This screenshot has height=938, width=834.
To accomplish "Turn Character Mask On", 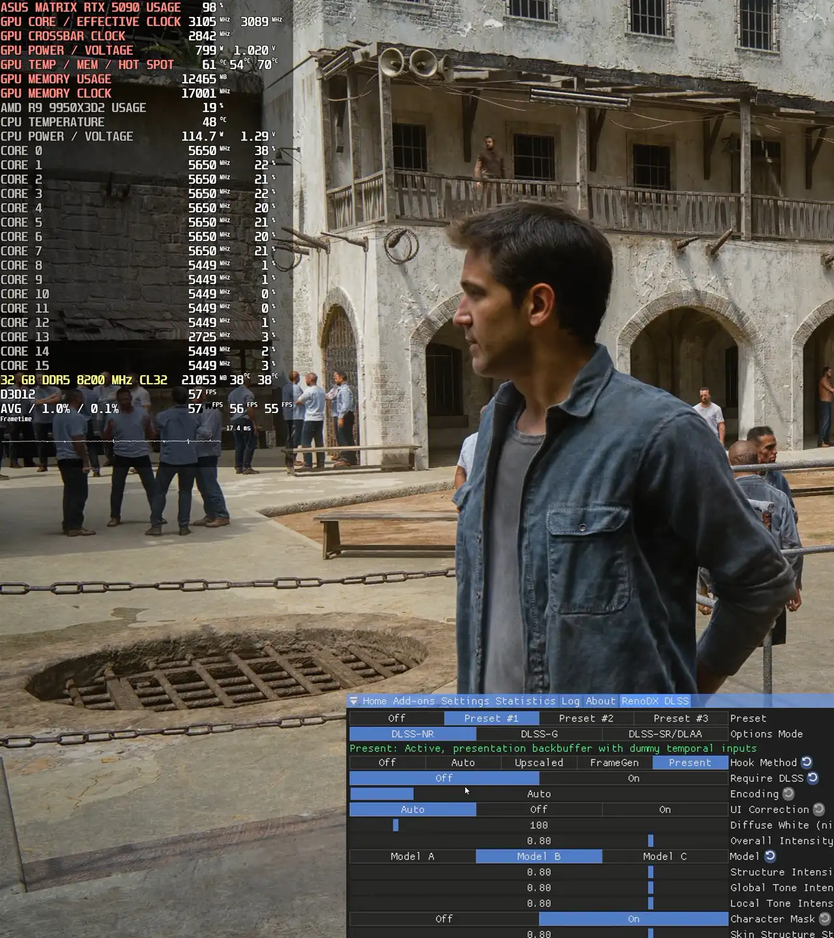I will coord(633,918).
